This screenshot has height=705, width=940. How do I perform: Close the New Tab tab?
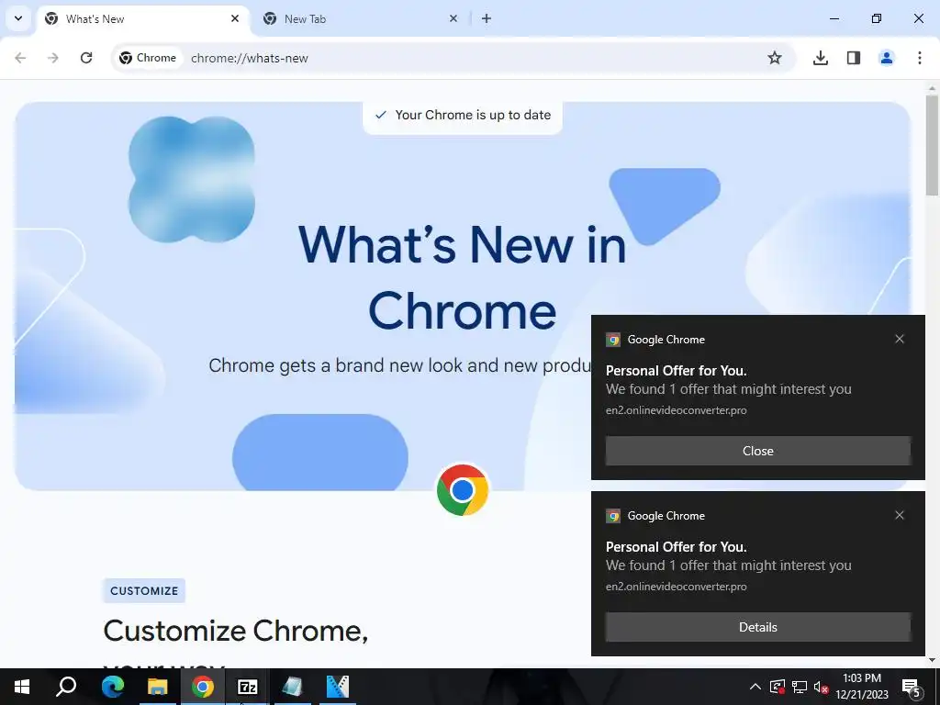tap(453, 18)
